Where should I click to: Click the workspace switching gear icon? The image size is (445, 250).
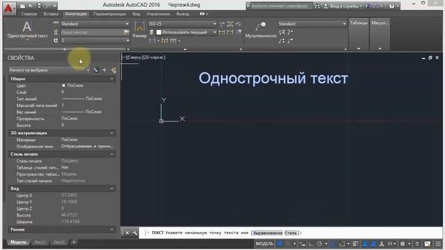coord(403,244)
